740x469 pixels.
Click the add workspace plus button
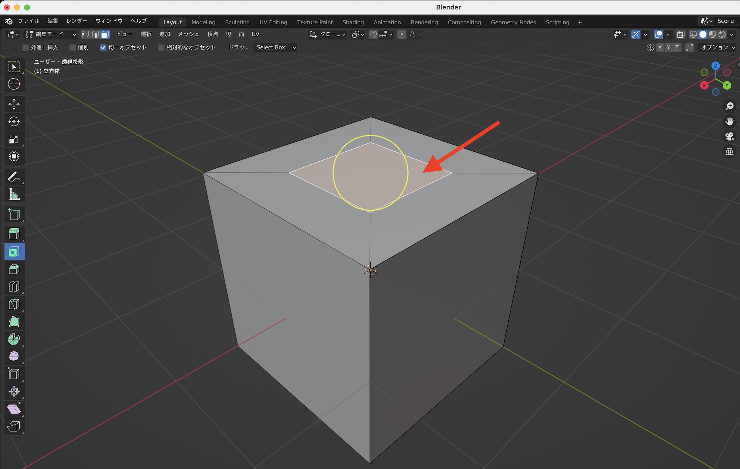579,22
